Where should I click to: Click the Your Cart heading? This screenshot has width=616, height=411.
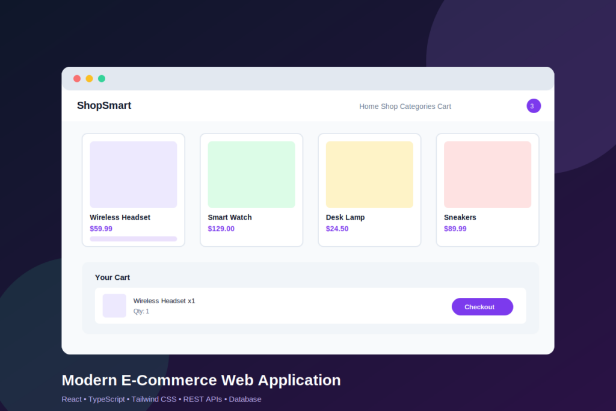tap(112, 277)
